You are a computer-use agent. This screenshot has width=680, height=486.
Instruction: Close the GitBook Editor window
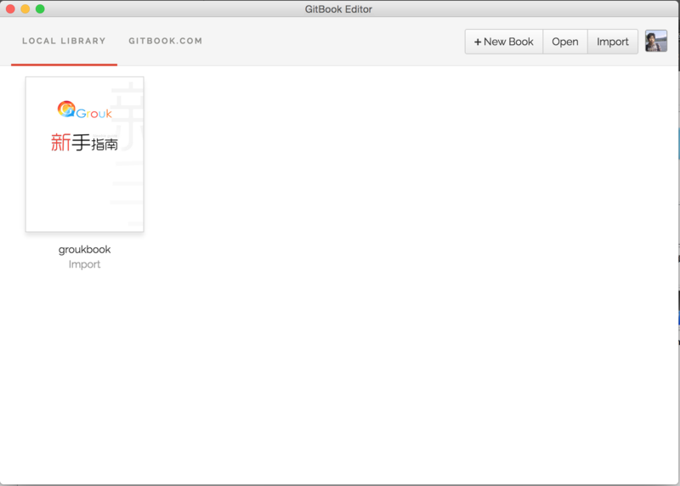click(x=10, y=8)
